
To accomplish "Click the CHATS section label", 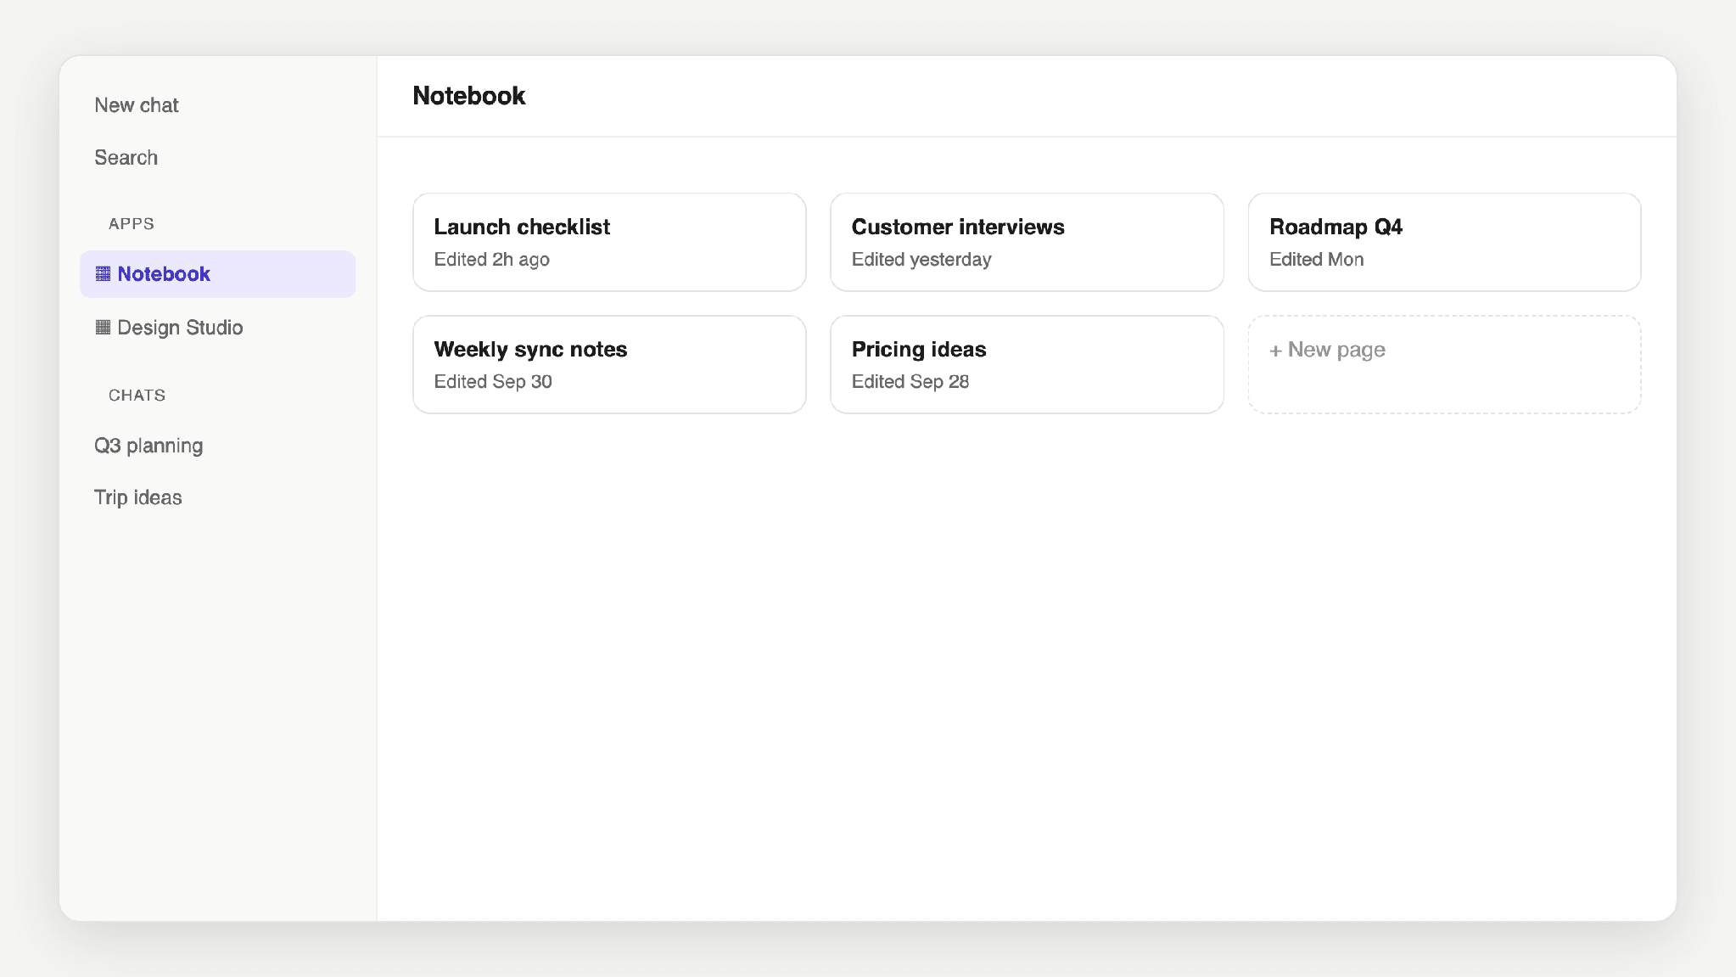I will point(137,396).
